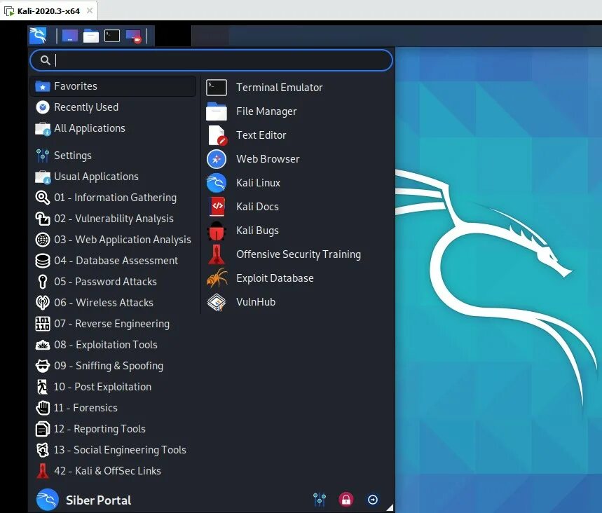Open 06 - Wireless Attacks category
602x513 pixels.
coord(114,303)
